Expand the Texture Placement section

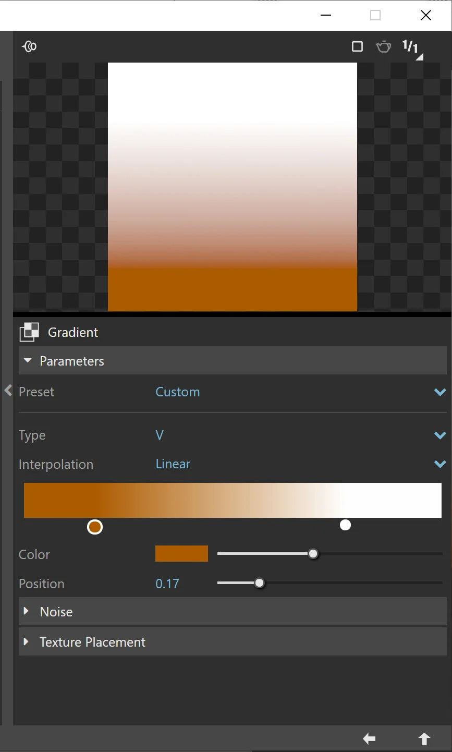pos(27,641)
